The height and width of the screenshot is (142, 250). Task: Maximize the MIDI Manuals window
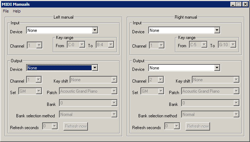[239, 4]
